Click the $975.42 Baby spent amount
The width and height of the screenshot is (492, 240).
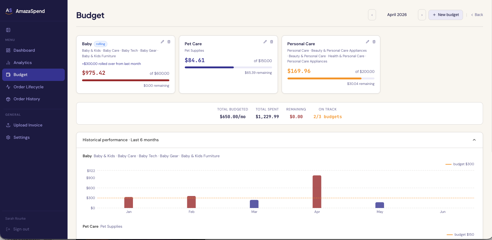coord(94,73)
